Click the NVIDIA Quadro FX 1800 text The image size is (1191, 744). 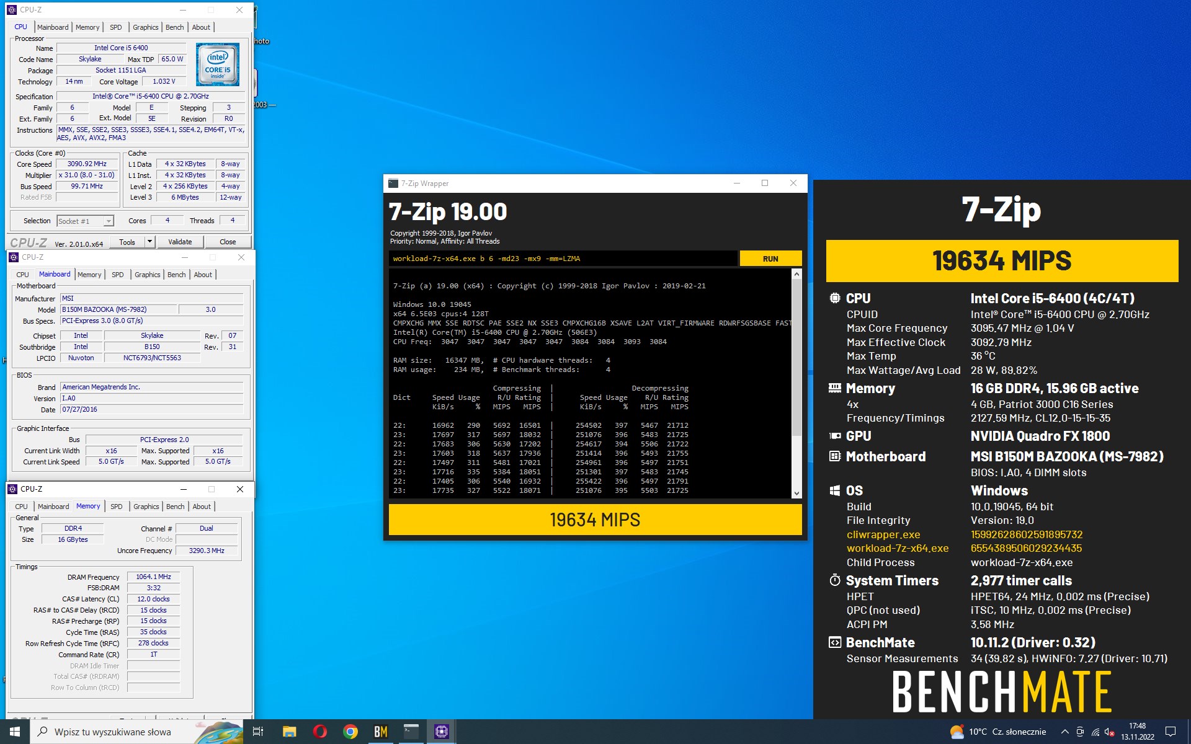pyautogui.click(x=1040, y=436)
